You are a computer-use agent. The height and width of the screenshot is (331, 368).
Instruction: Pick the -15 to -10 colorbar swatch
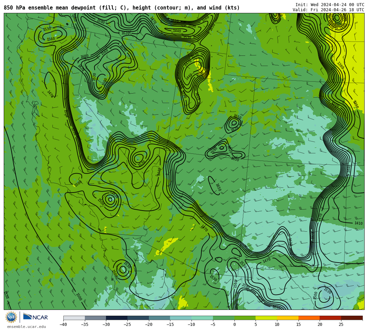(181, 318)
